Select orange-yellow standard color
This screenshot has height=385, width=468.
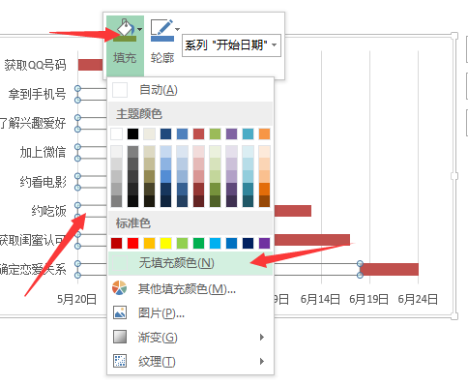coord(149,243)
